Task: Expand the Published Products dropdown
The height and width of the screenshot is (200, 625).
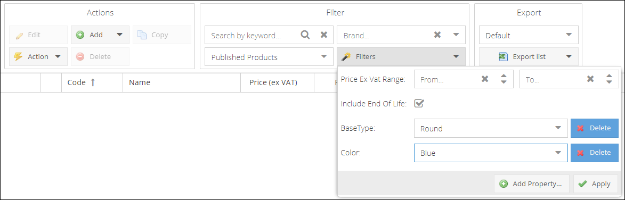Action: [x=269, y=57]
